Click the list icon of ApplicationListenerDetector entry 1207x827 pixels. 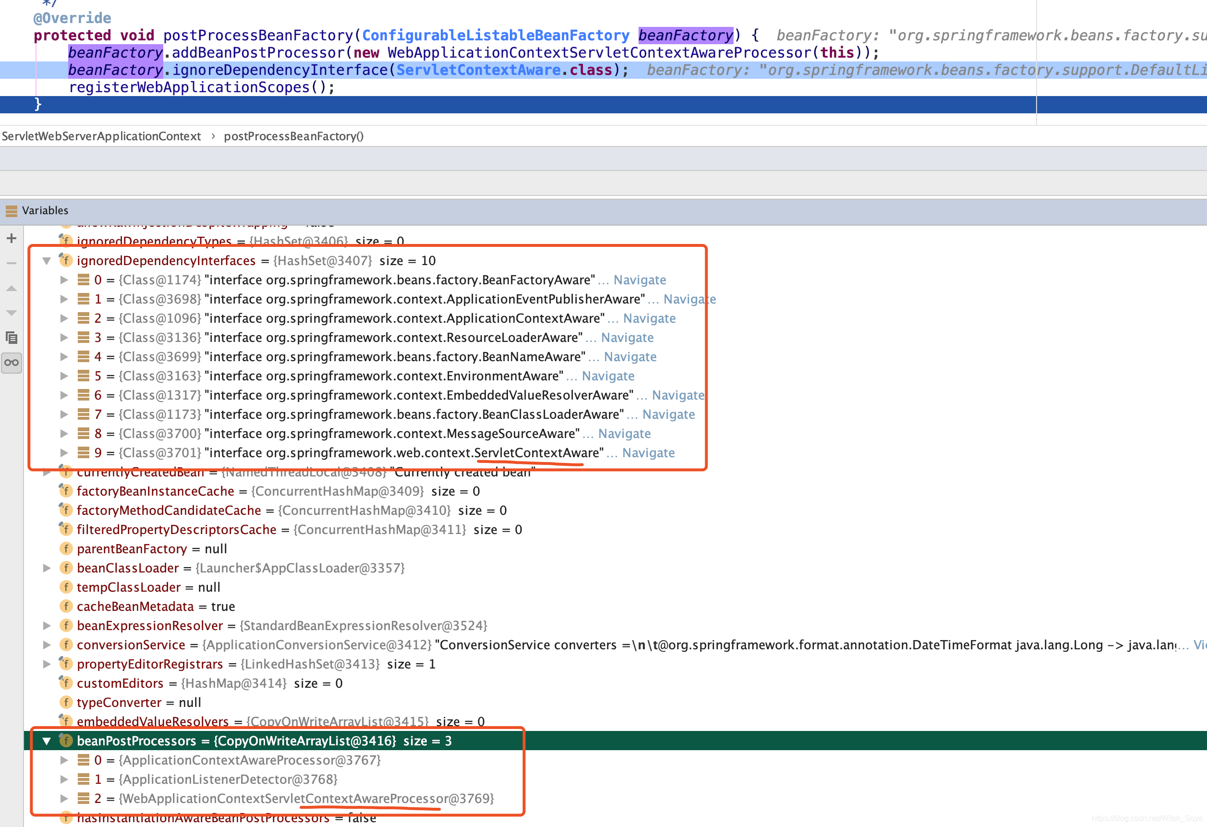tap(84, 779)
